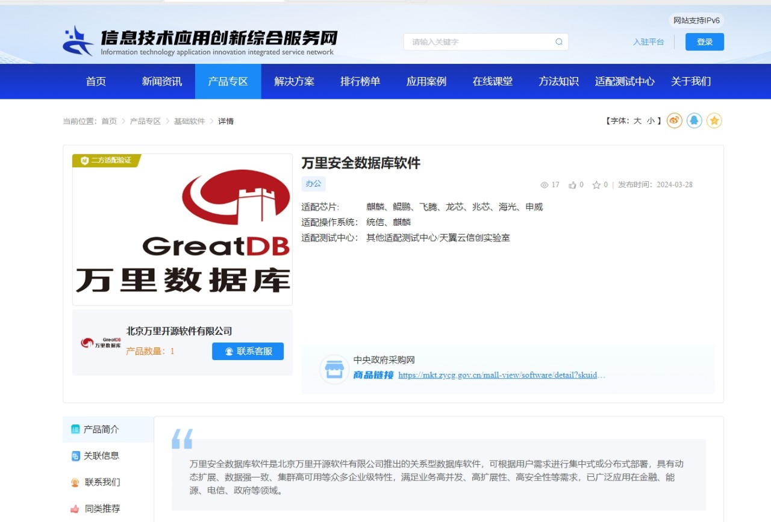Set font size to 小
The width and height of the screenshot is (771, 522).
(x=651, y=121)
